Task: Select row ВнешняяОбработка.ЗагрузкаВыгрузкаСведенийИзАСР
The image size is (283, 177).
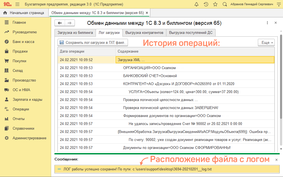Action: tap(166, 132)
